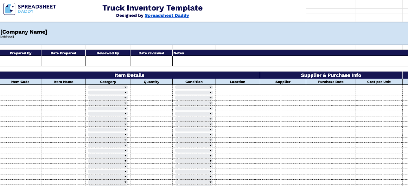Viewport: 408px width, 186px height.
Task: Select the Item Code column header
Action: (20, 82)
